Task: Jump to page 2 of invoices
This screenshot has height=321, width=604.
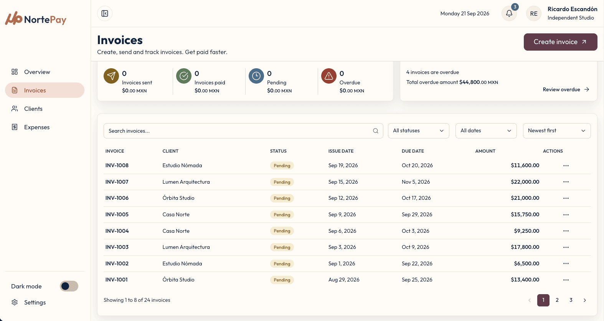Action: click(557, 300)
